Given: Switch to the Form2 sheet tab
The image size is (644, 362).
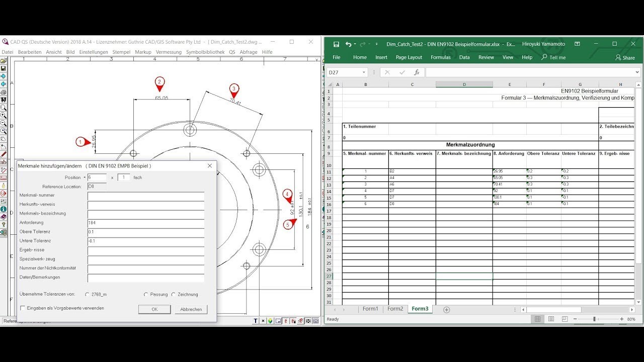Looking at the screenshot, I should pyautogui.click(x=395, y=309).
